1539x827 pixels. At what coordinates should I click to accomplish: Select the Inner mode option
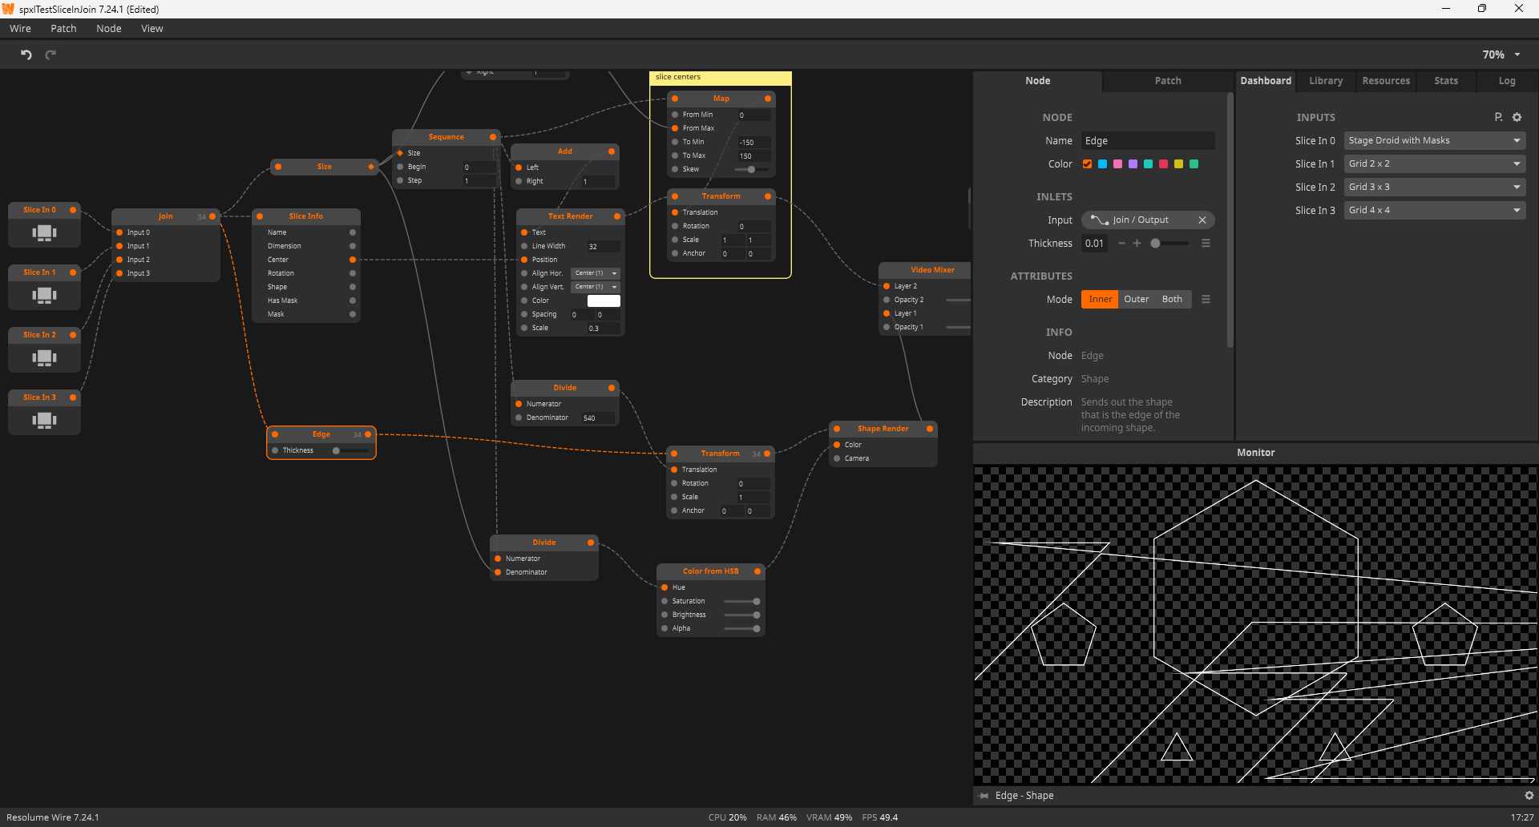pos(1100,300)
